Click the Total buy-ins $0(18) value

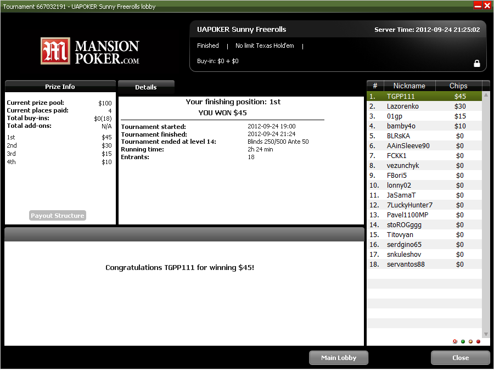point(103,119)
